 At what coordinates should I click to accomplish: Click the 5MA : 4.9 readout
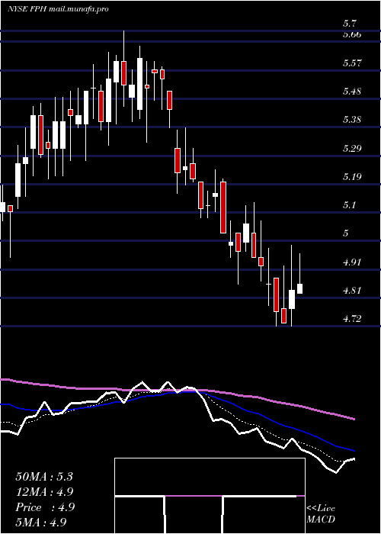tap(41, 522)
